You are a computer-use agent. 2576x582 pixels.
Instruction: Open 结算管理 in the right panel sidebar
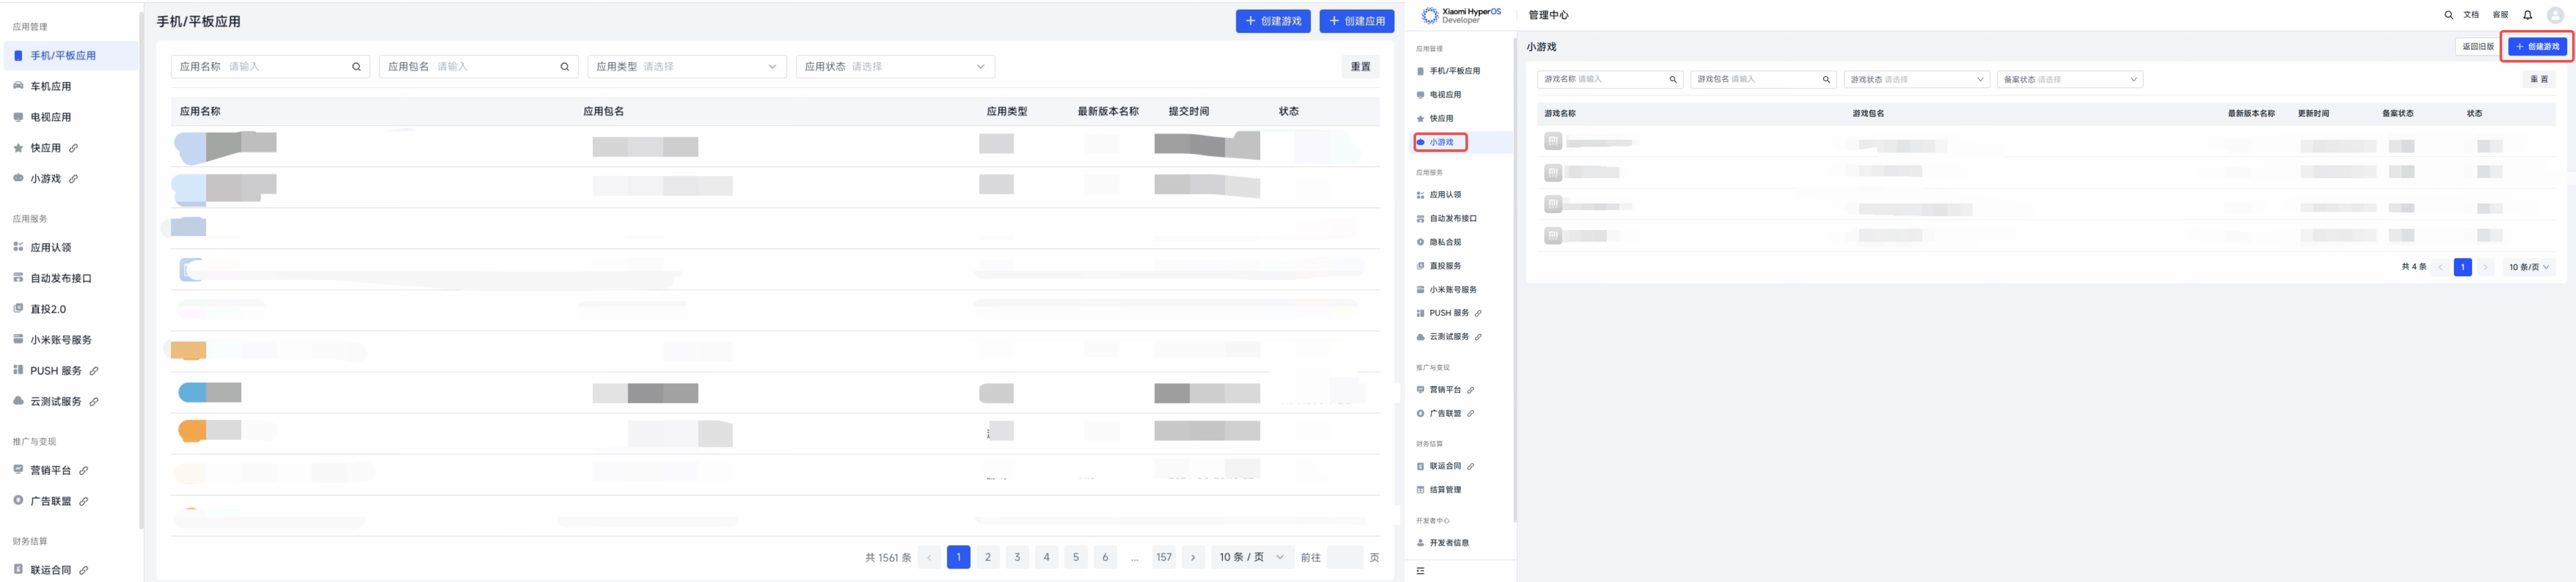1445,490
